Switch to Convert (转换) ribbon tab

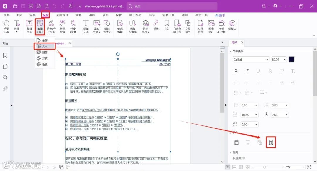(32, 15)
